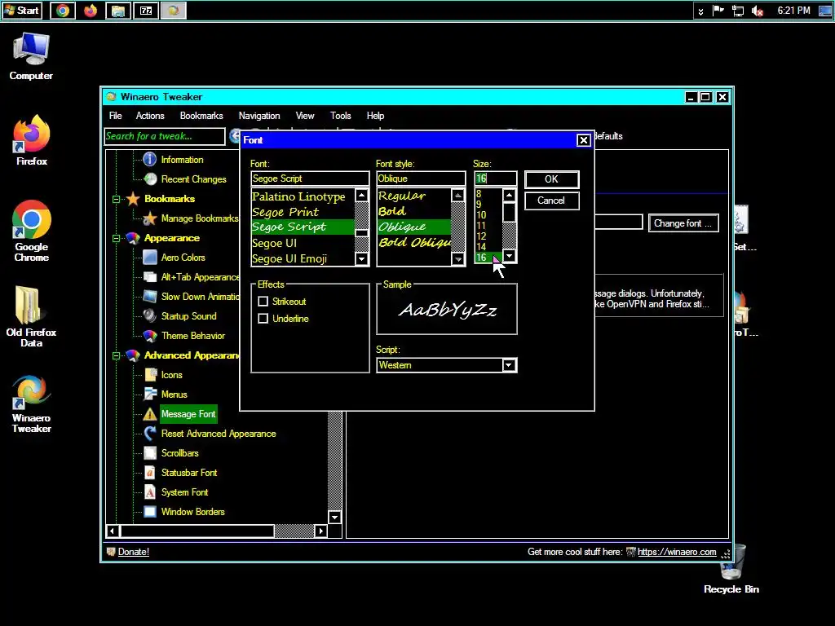Select the Computer desktop icon

(x=31, y=56)
